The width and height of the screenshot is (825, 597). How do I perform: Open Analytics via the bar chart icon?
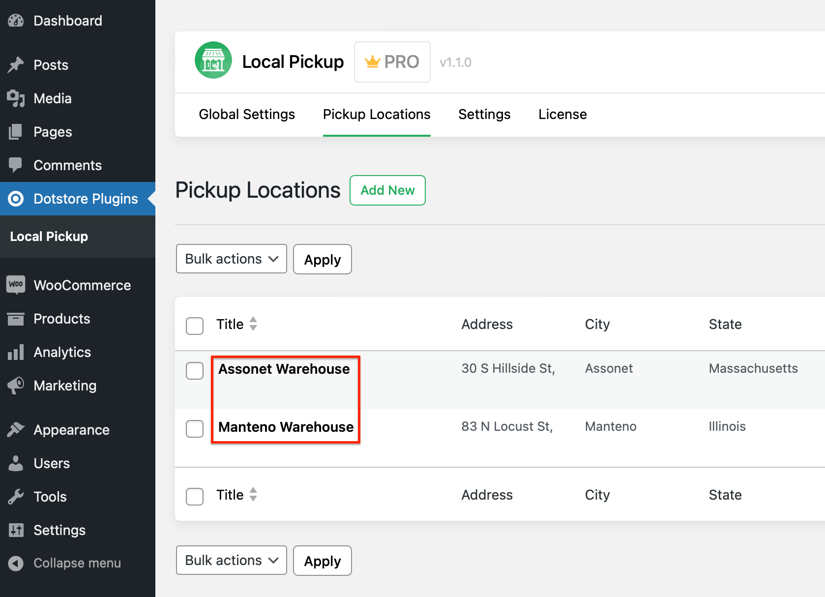tap(16, 352)
